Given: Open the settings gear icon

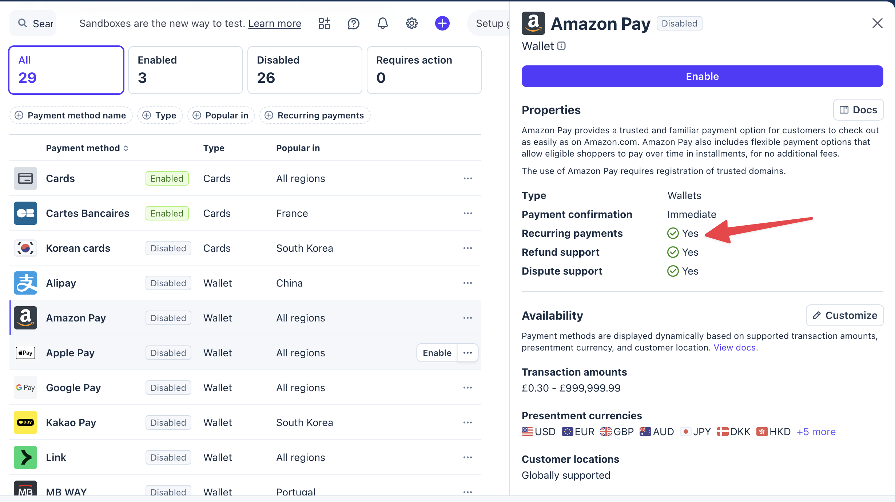Looking at the screenshot, I should point(411,23).
